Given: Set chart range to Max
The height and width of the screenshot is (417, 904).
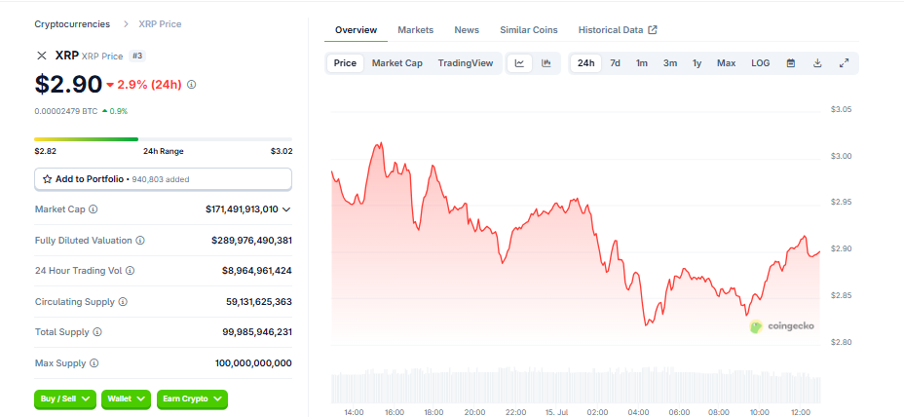Looking at the screenshot, I should (727, 63).
